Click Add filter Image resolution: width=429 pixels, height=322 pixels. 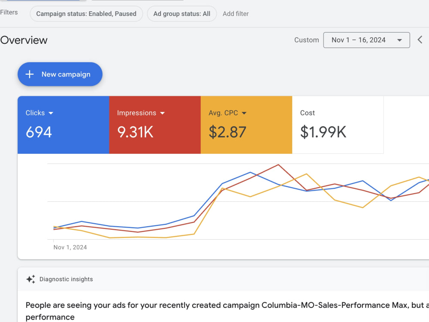coord(236,14)
